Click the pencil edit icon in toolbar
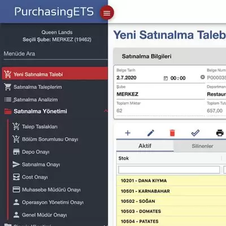 click(x=150, y=133)
